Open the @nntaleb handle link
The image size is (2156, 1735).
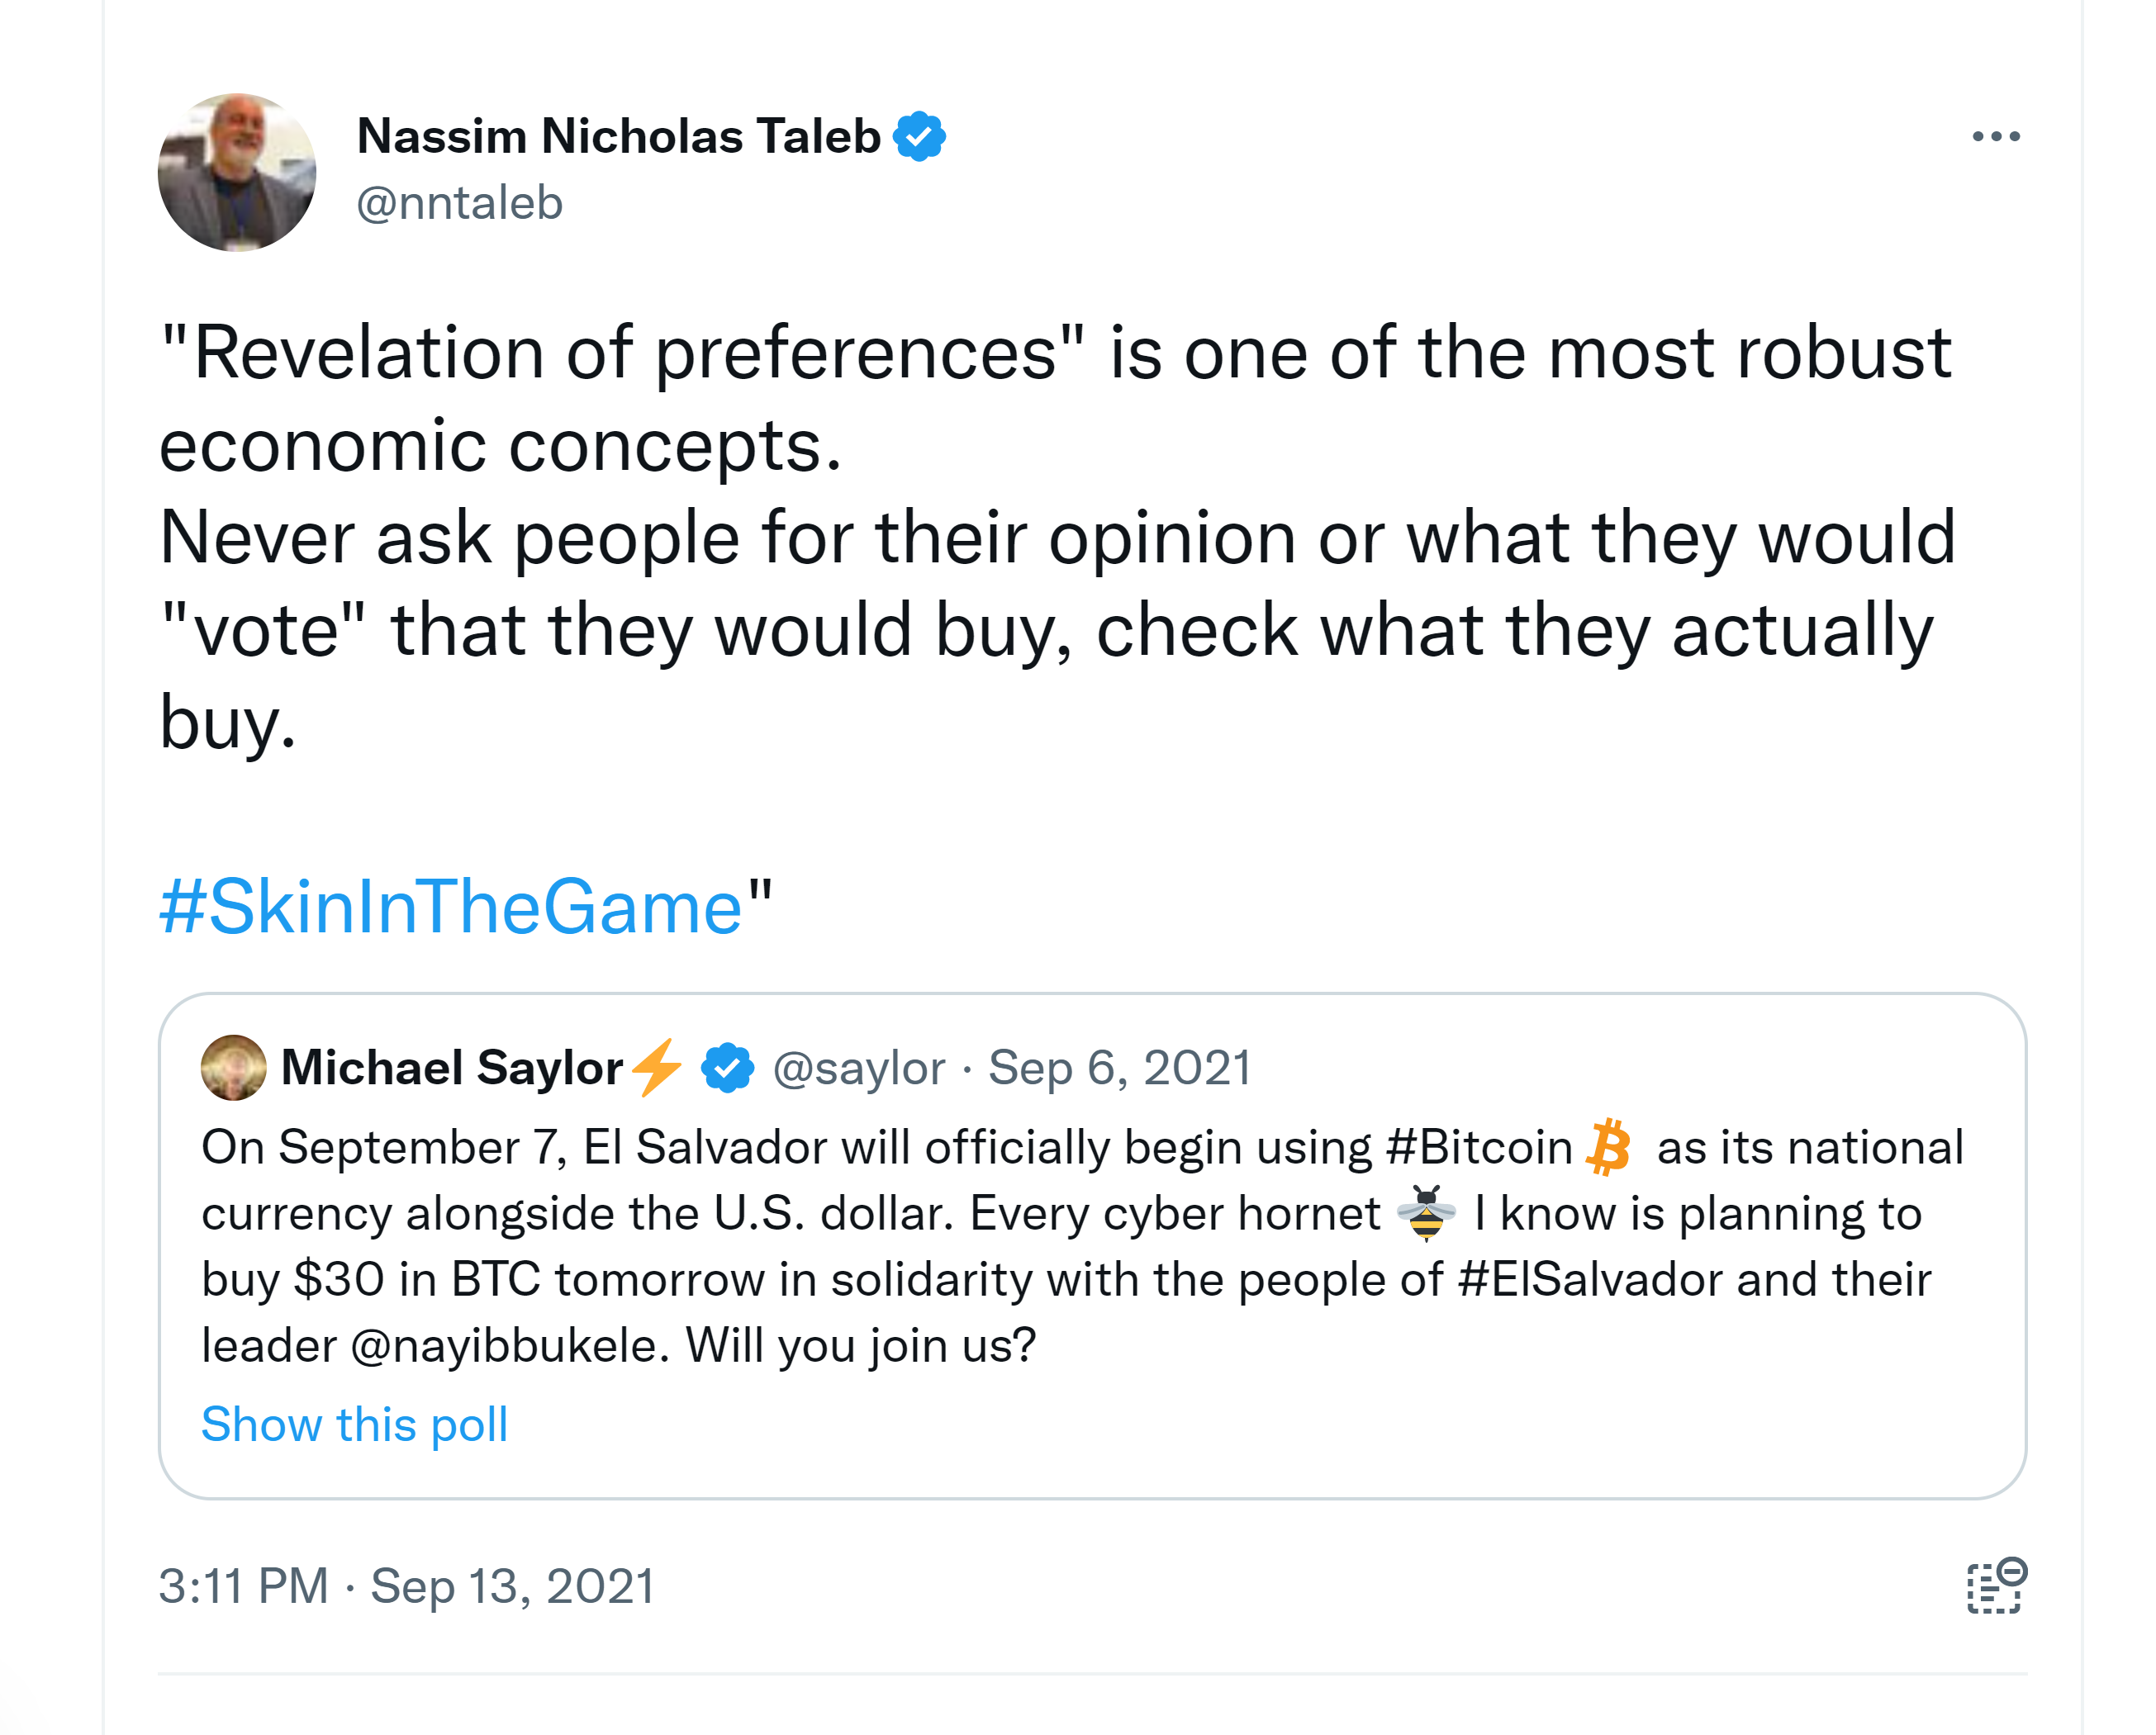click(x=459, y=203)
